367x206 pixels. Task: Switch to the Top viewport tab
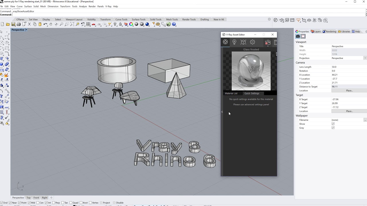click(x=28, y=198)
